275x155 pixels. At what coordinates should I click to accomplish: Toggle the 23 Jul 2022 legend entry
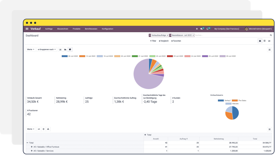point(175,56)
